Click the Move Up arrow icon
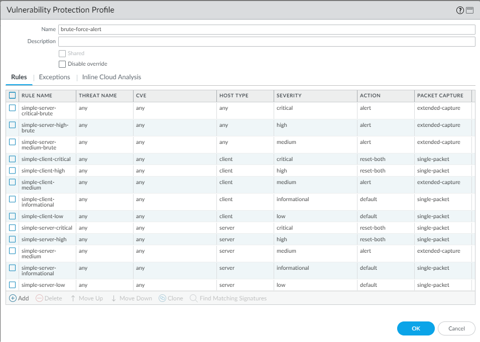This screenshot has height=342, width=480. point(73,298)
